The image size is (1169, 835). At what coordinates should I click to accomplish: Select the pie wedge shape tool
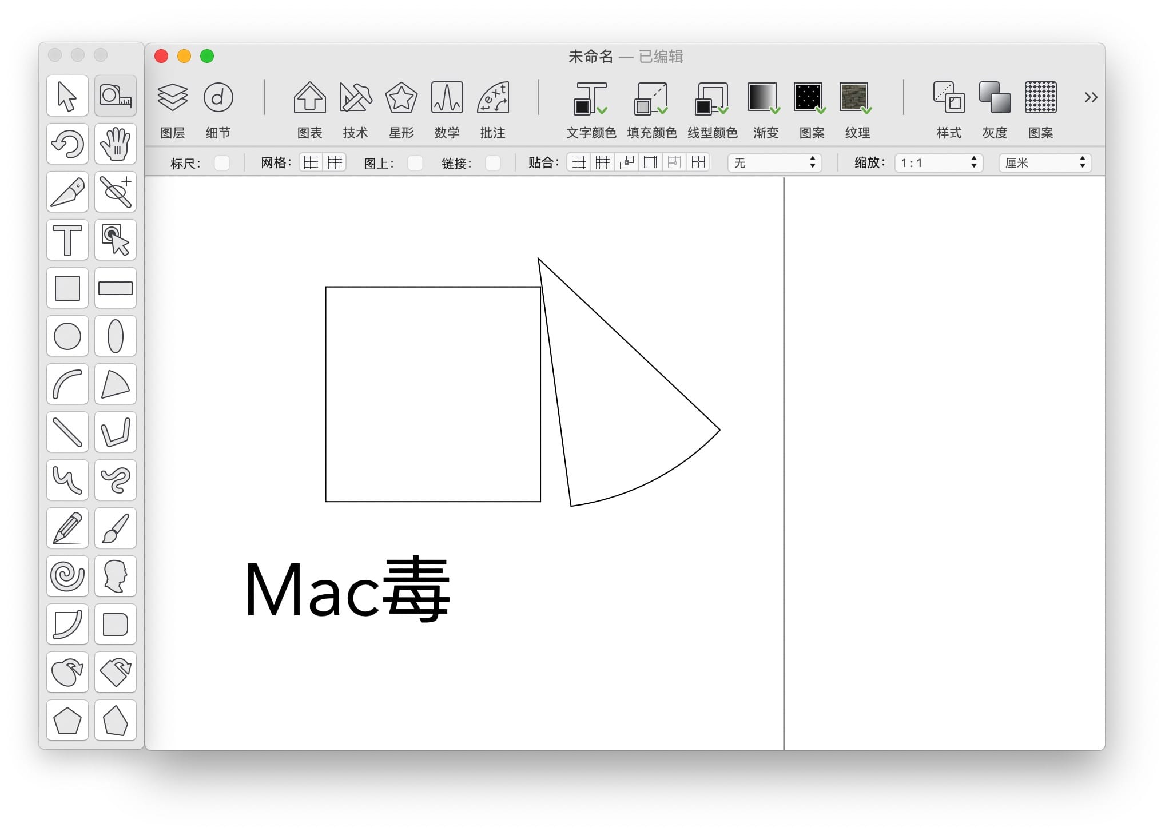(116, 384)
